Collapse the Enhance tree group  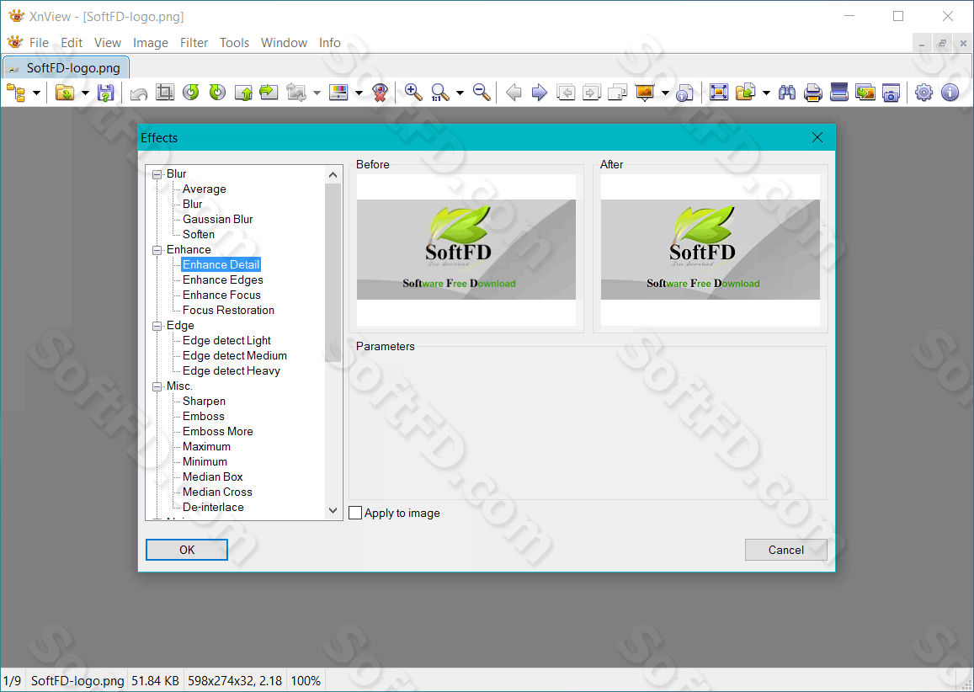coord(157,250)
